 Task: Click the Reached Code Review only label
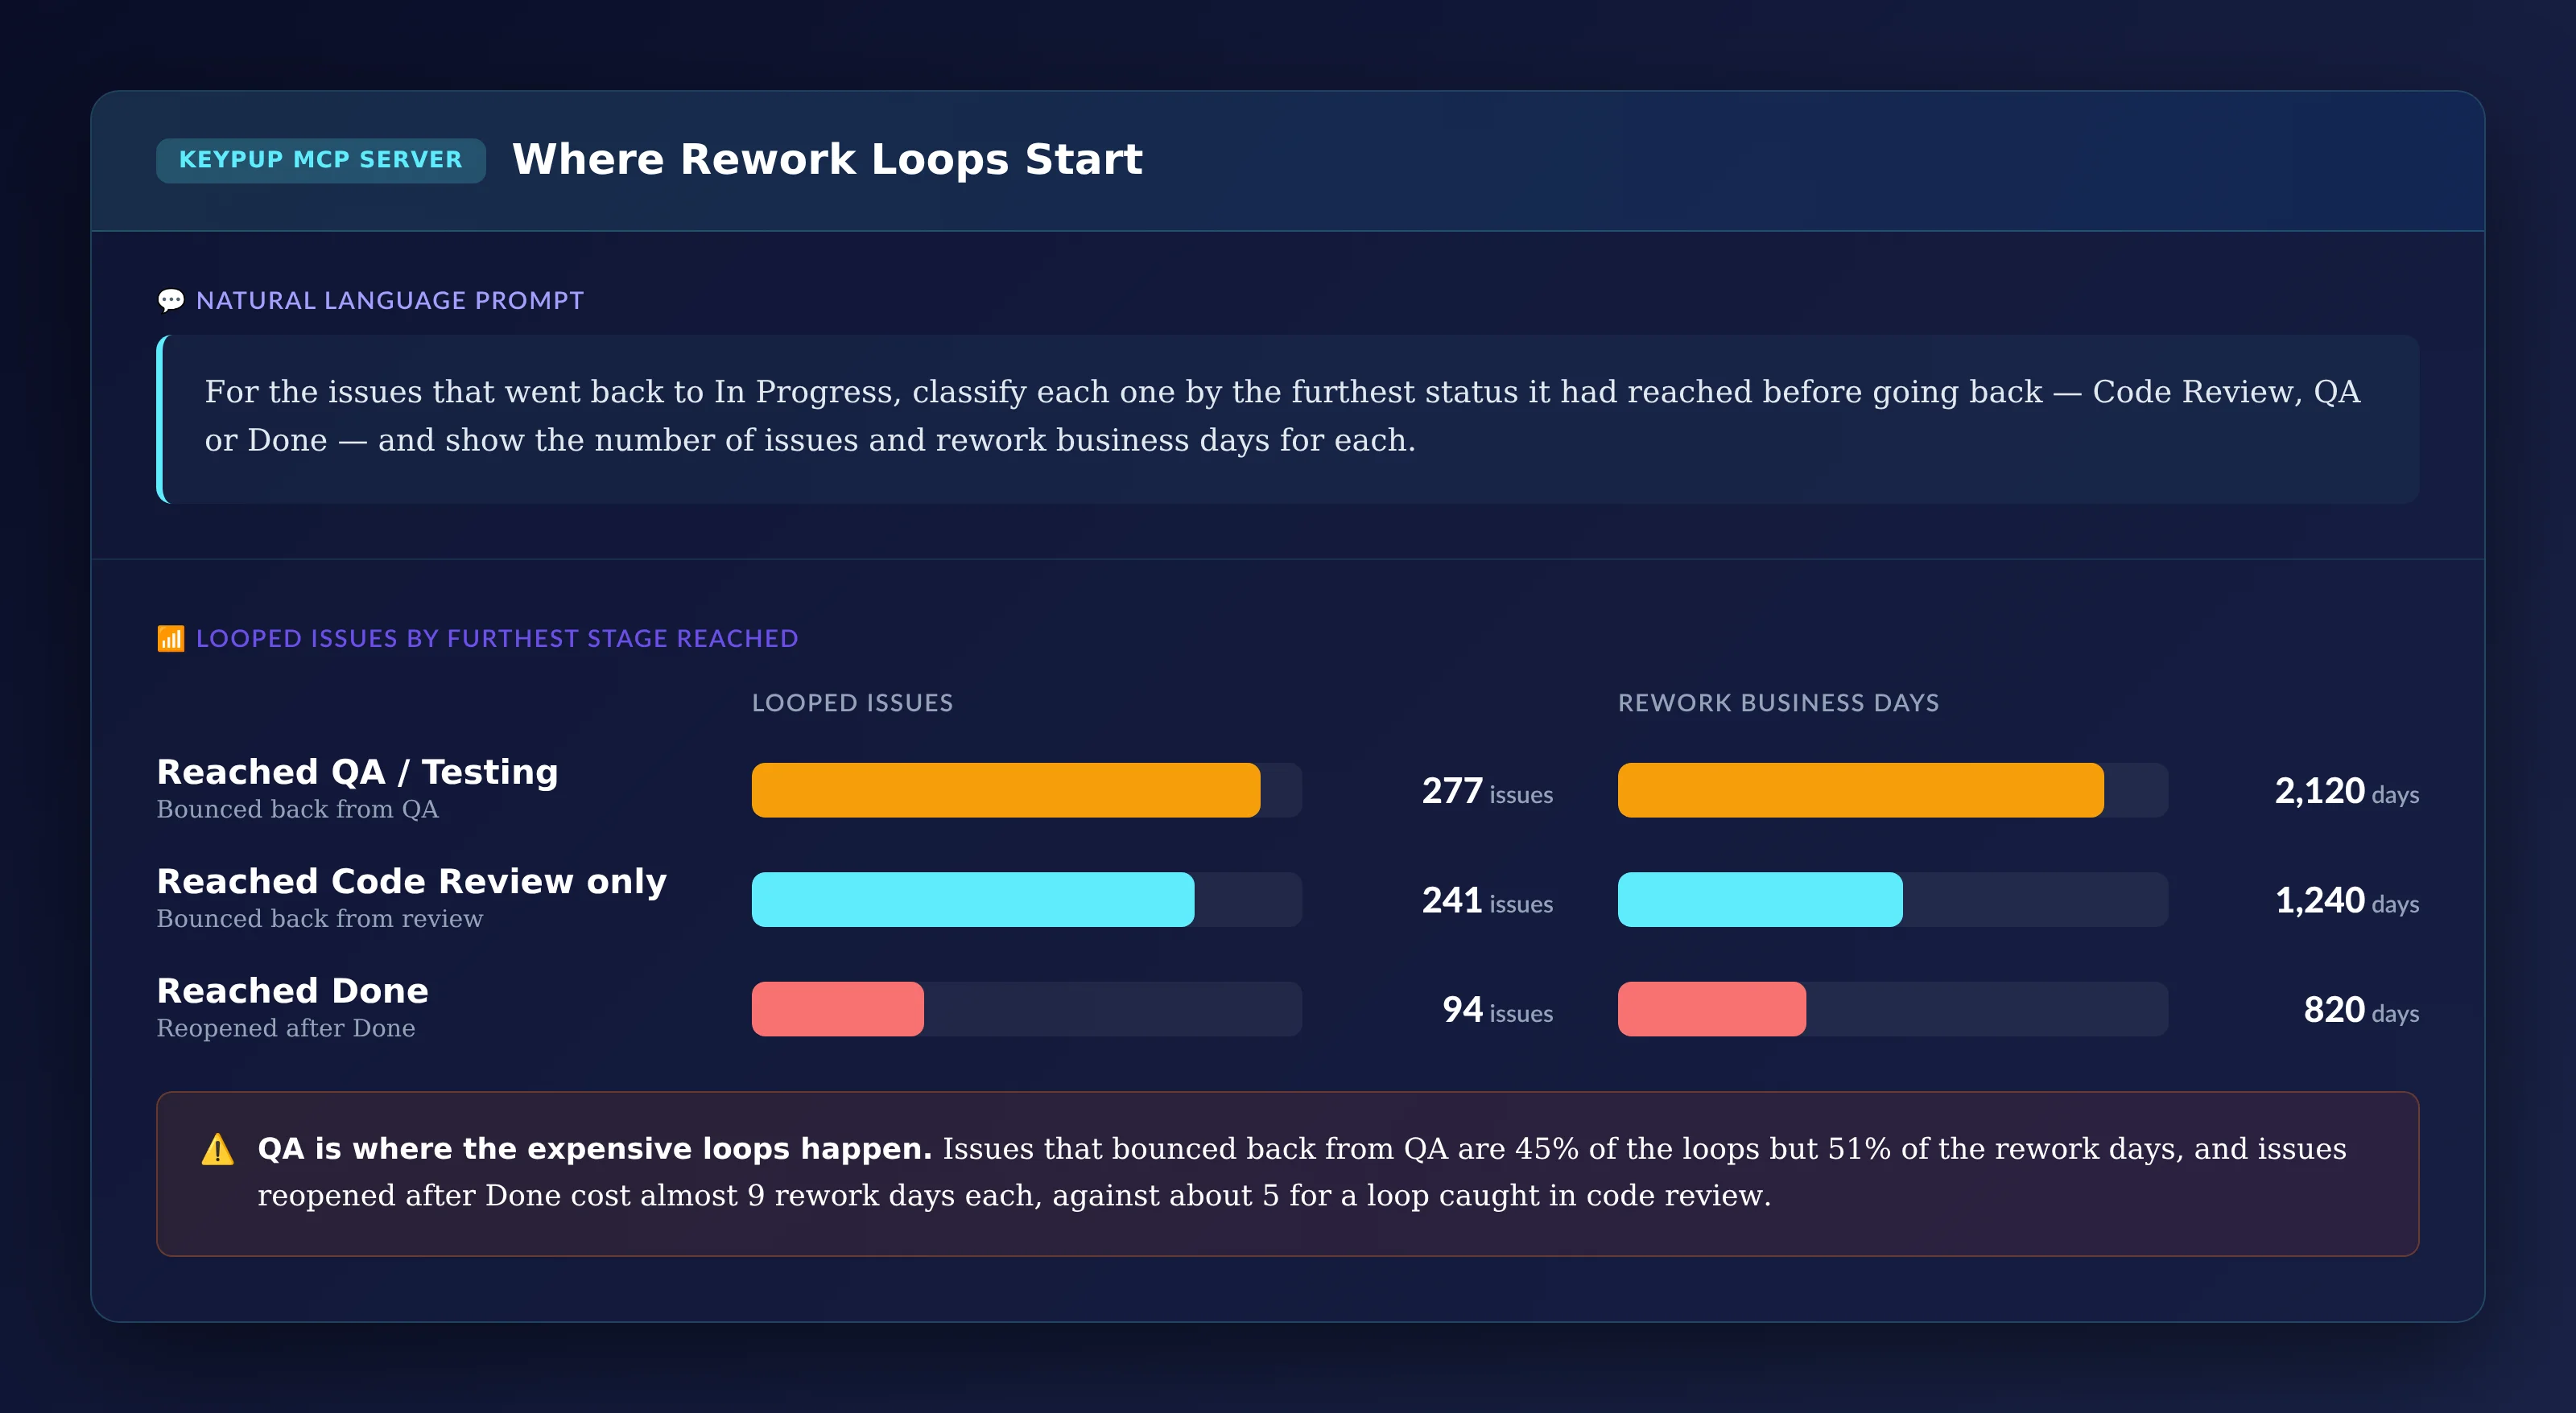(x=411, y=881)
